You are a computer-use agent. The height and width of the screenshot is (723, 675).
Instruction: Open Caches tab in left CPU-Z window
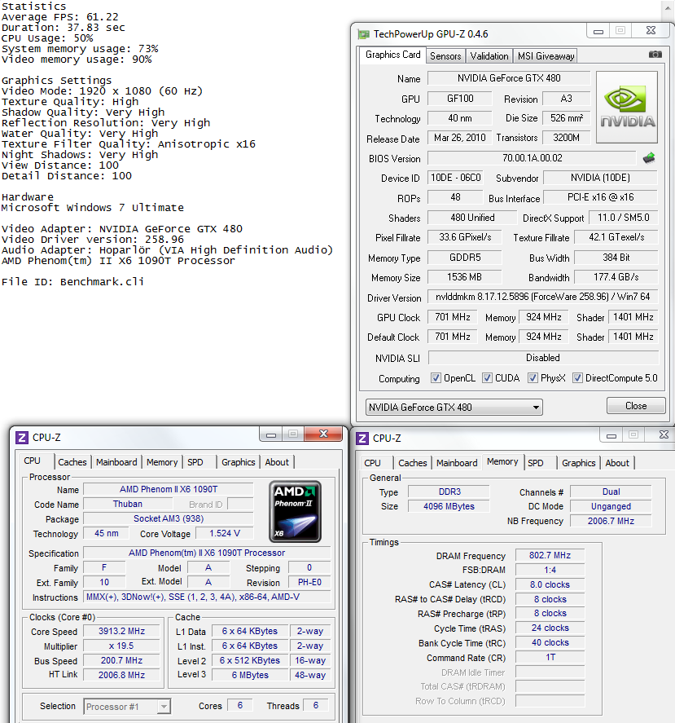click(72, 462)
